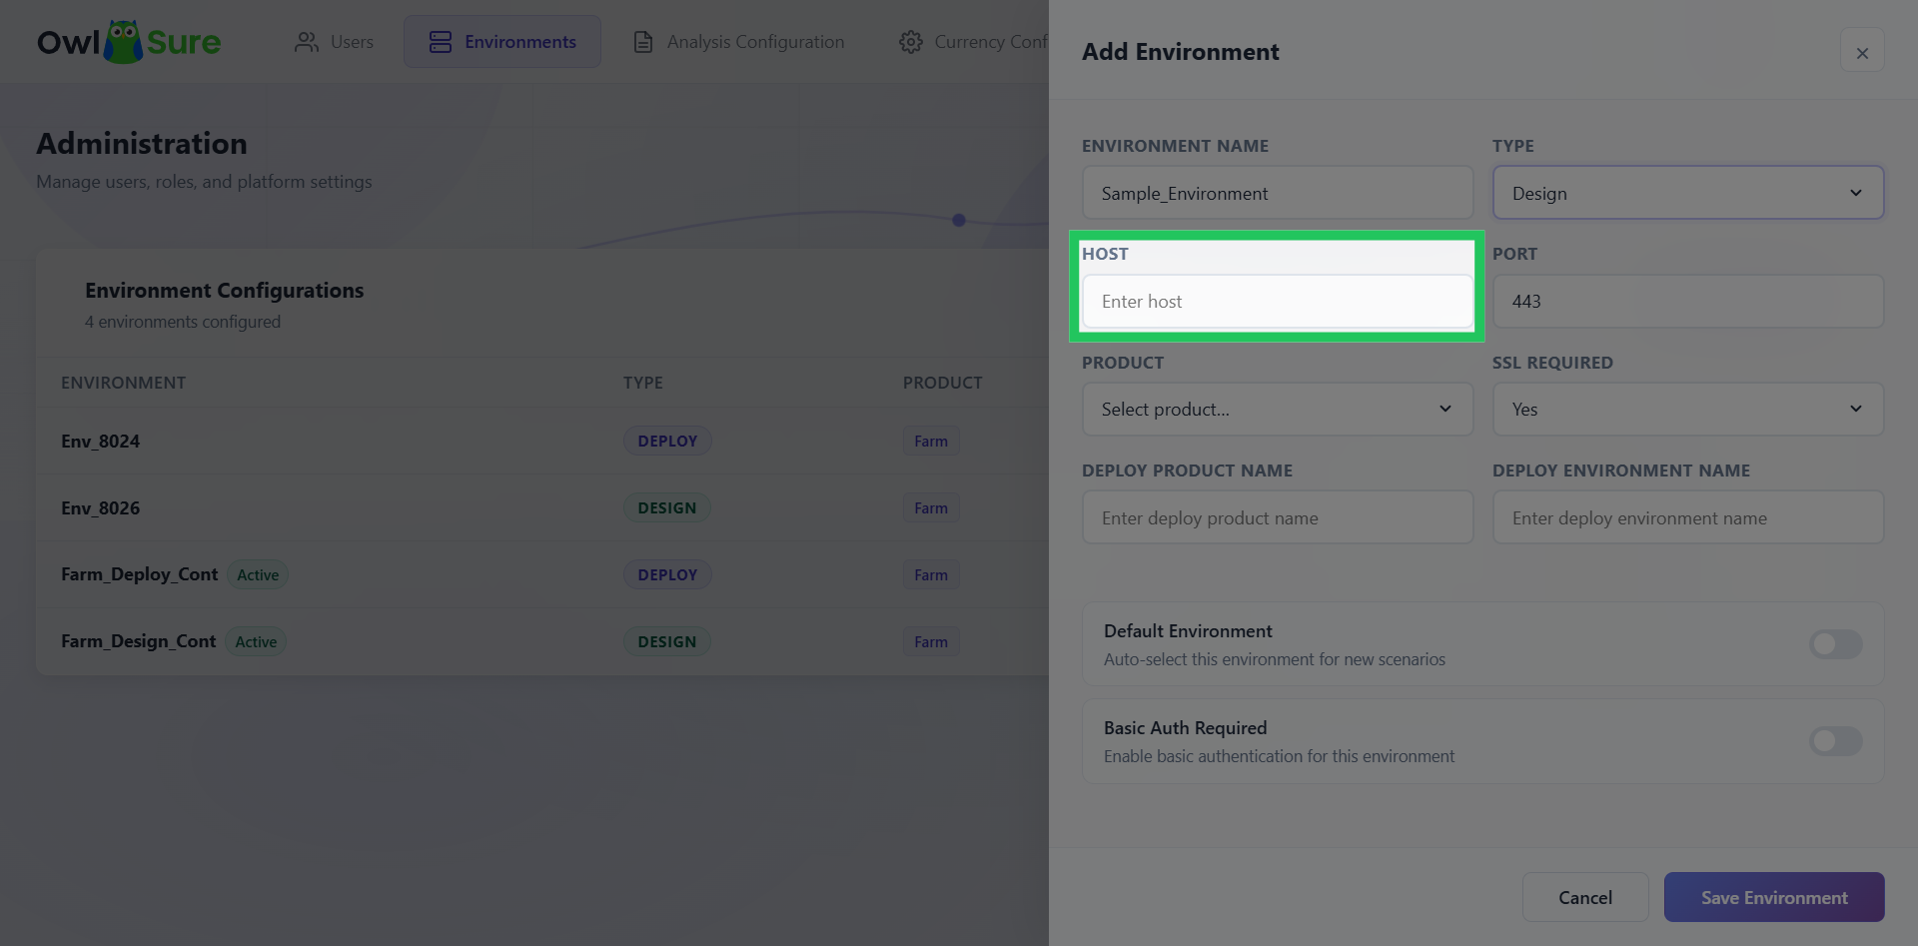This screenshot has width=1918, height=946.
Task: Click the ENVIRONMENT column header
Action: (123, 383)
